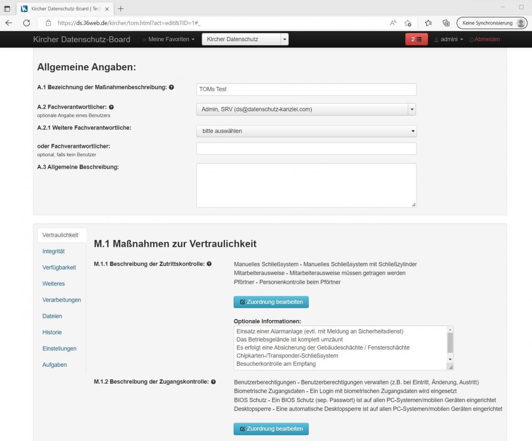Click Zuordnung bearbeiten under Zutrittskontrolle
The height and width of the screenshot is (441, 532).
click(271, 302)
